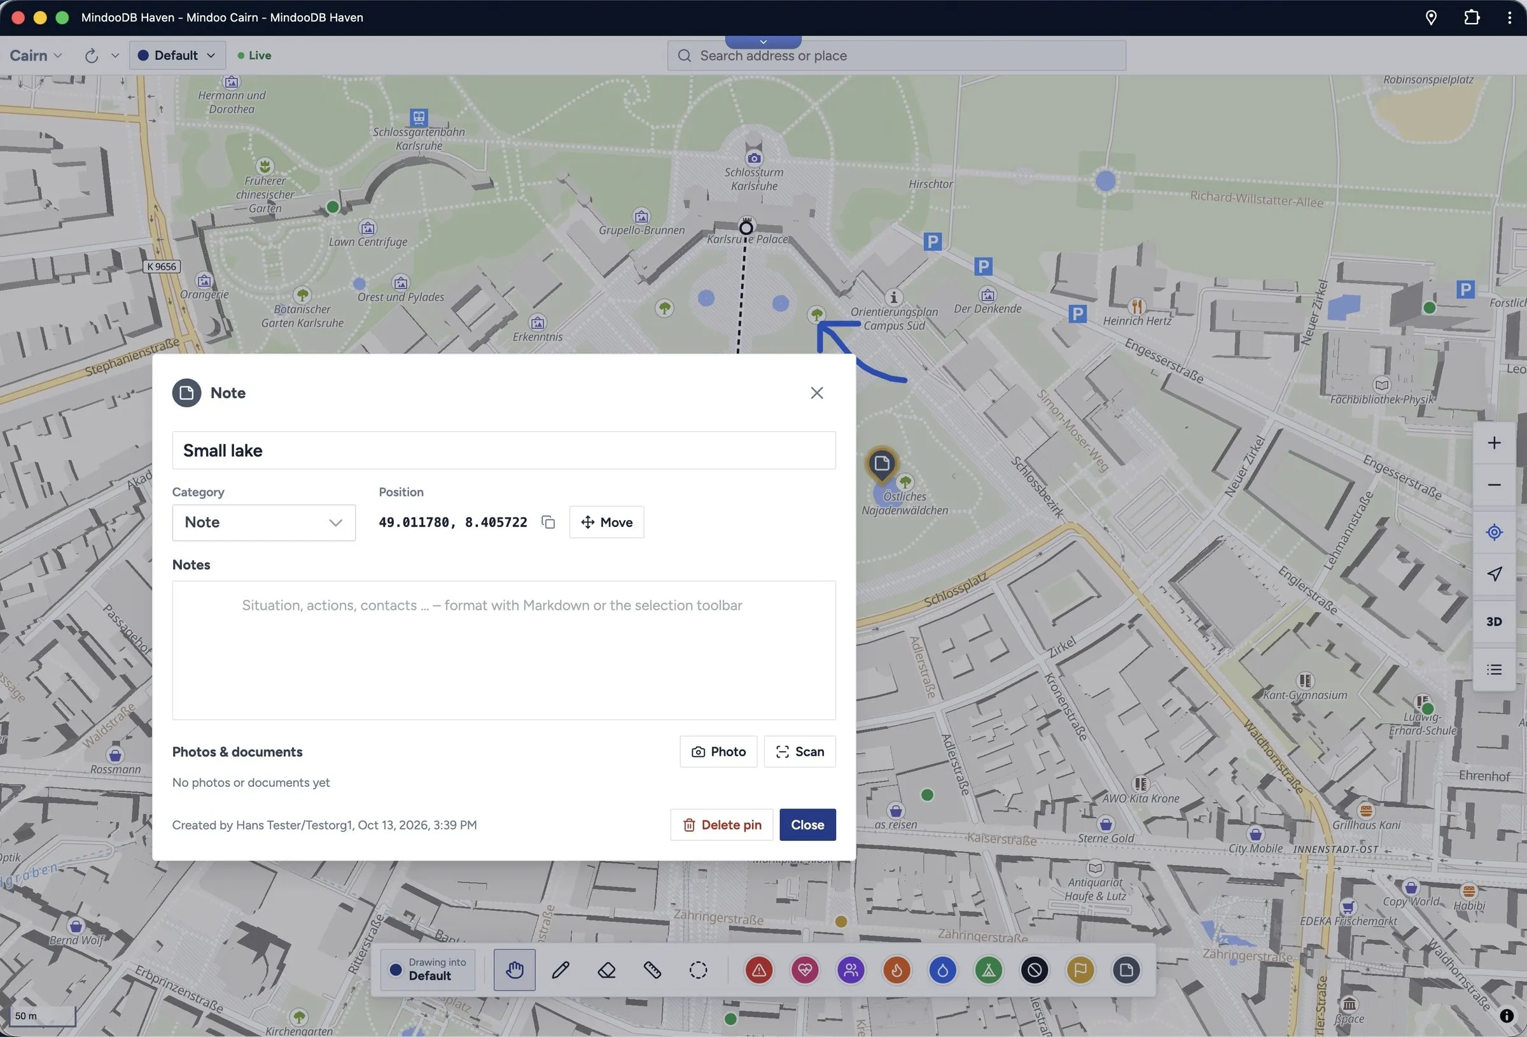Image resolution: width=1527 pixels, height=1037 pixels.
Task: Scan a document for the note
Action: coord(800,752)
